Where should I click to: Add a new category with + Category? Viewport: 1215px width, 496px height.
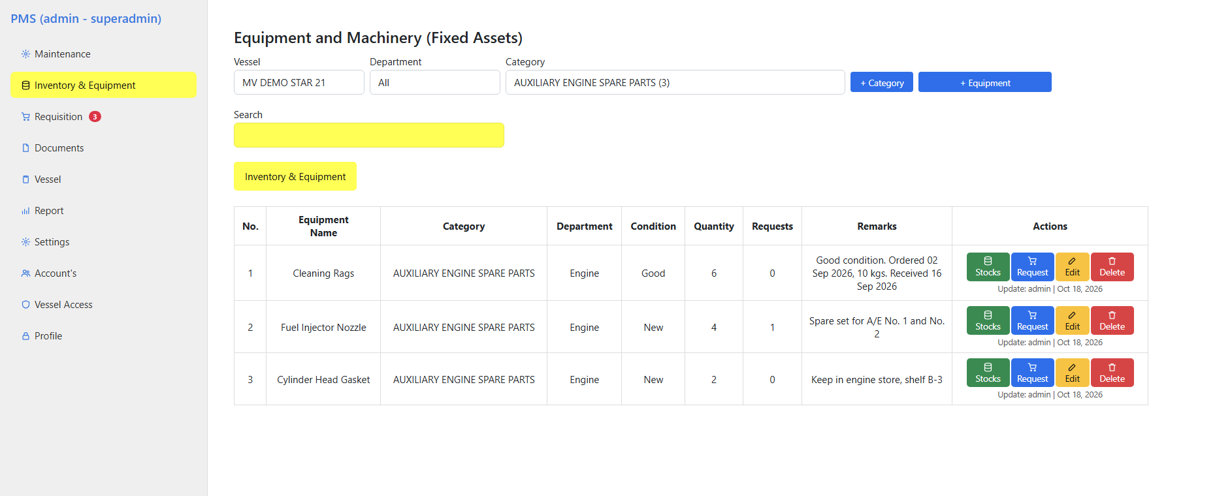882,82
